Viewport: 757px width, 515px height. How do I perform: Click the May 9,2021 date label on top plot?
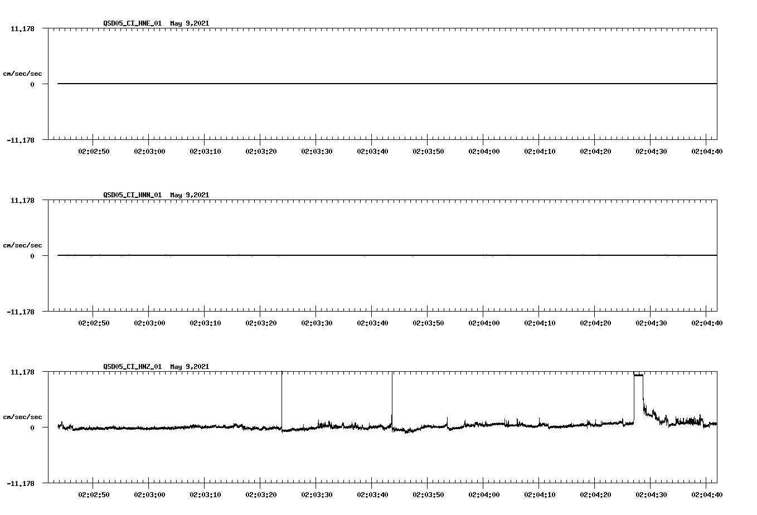(x=189, y=23)
